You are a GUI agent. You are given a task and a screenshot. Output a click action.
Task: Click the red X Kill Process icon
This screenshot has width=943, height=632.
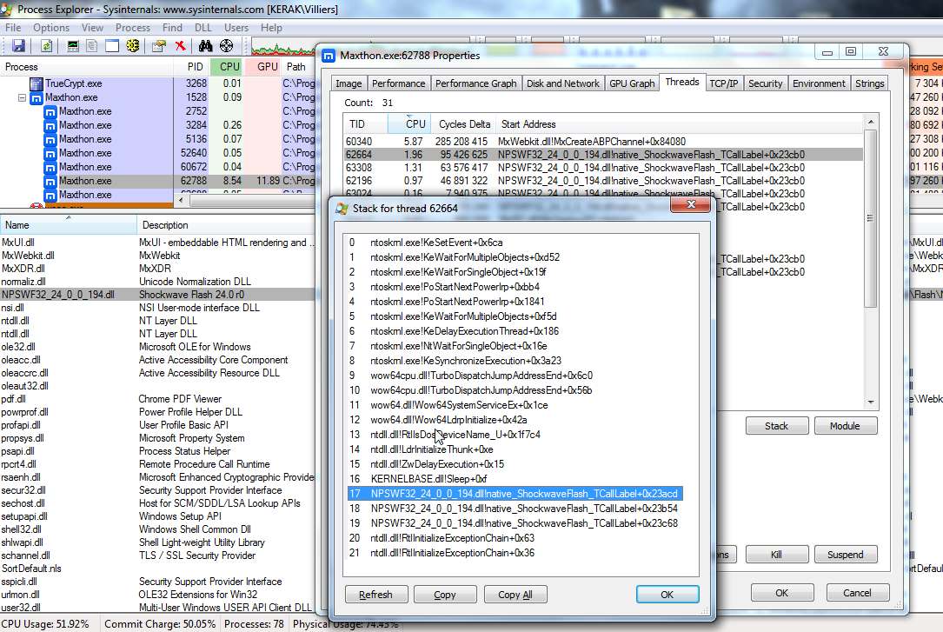180,46
